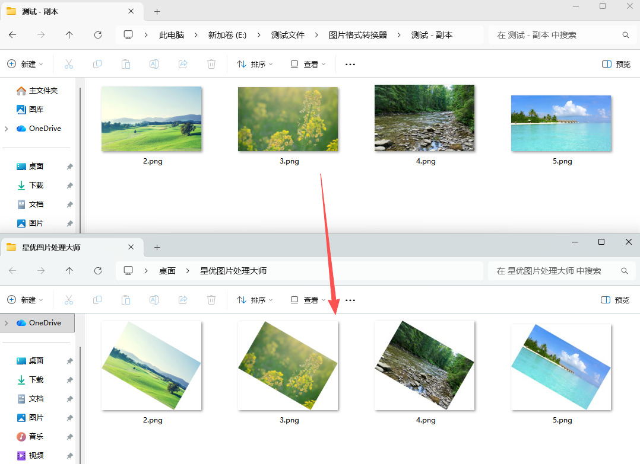Refresh the 星优图片处理大师 window
640x464 pixels.
[x=98, y=270]
